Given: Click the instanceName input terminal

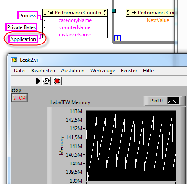Looking at the screenshot, I should point(75,35).
